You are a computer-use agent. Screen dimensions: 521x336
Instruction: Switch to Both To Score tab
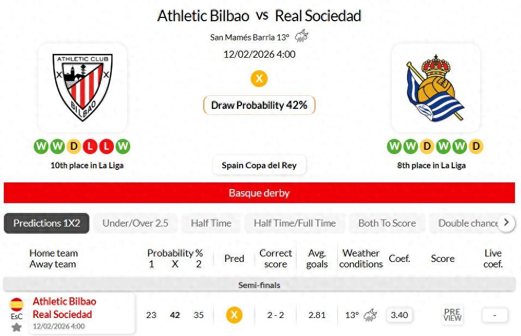pyautogui.click(x=387, y=223)
